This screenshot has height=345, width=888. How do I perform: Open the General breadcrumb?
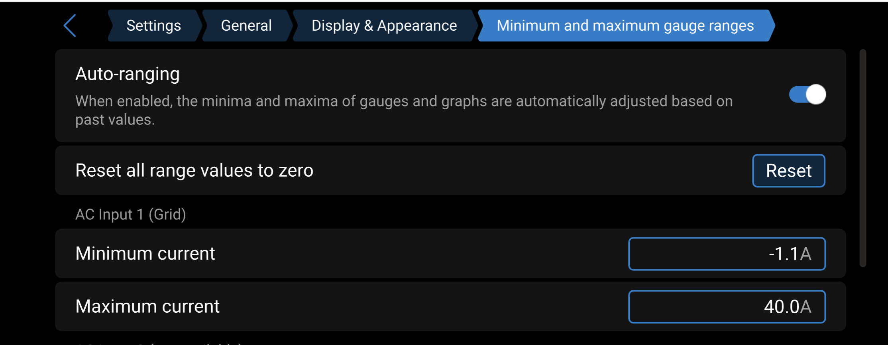coord(246,26)
